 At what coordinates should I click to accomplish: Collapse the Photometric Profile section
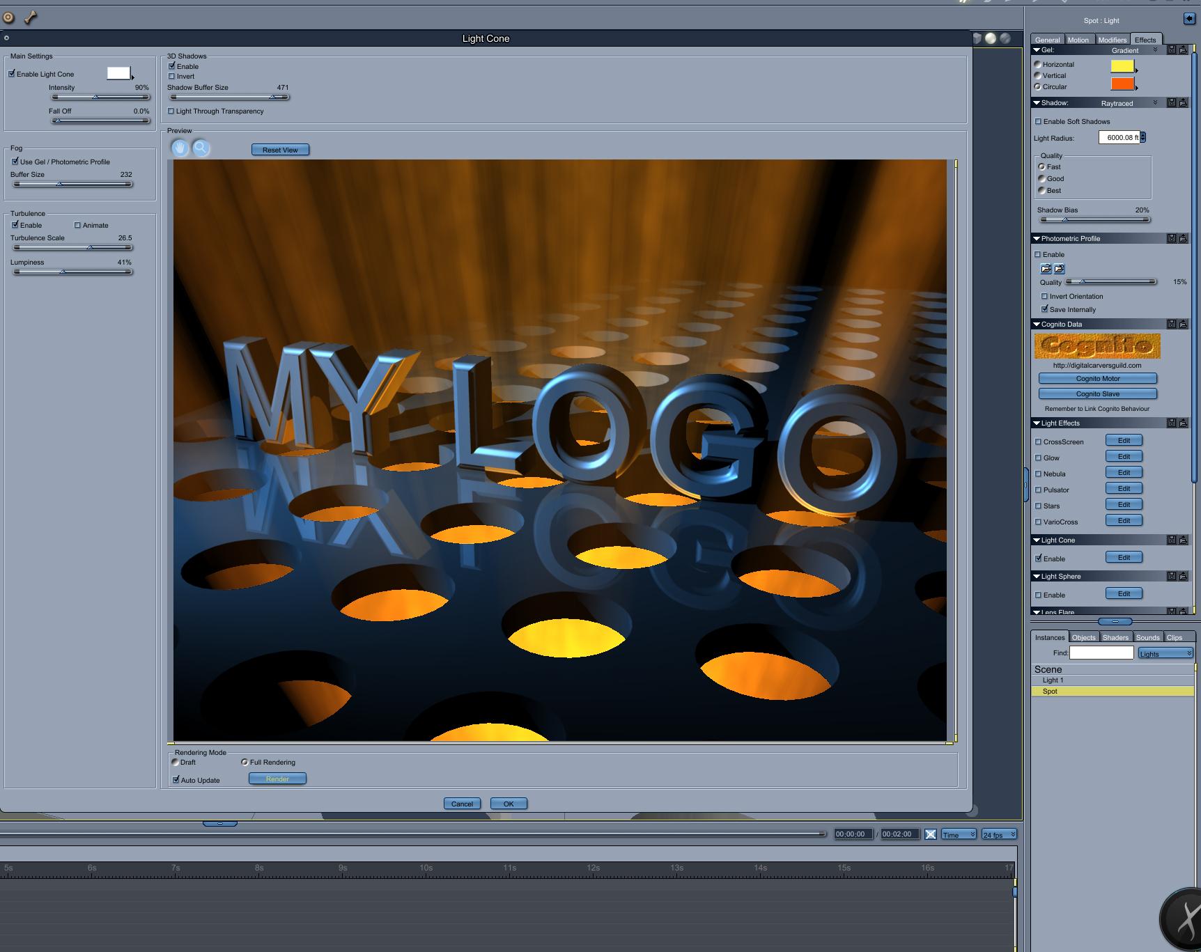pyautogui.click(x=1037, y=238)
